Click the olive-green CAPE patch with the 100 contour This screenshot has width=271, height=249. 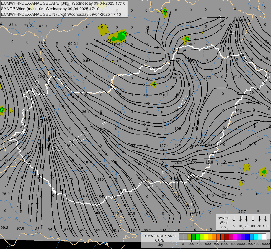point(118,37)
